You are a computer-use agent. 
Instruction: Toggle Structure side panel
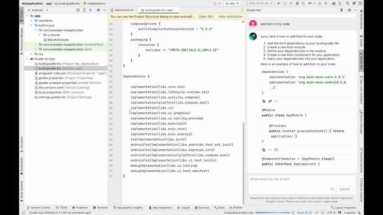tap(22, 145)
